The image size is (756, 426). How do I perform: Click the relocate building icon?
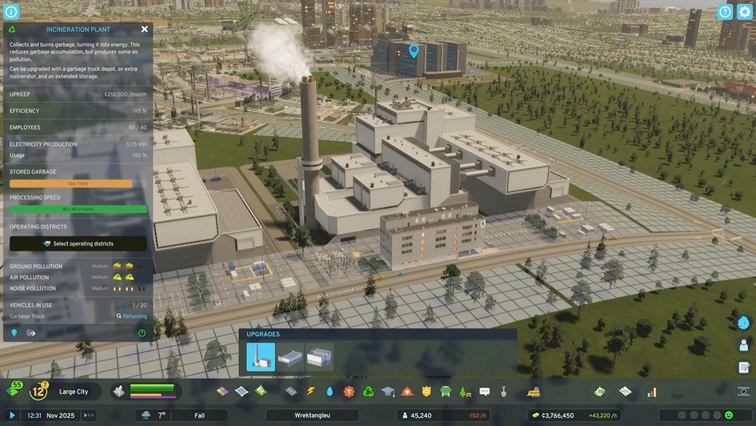pos(30,333)
